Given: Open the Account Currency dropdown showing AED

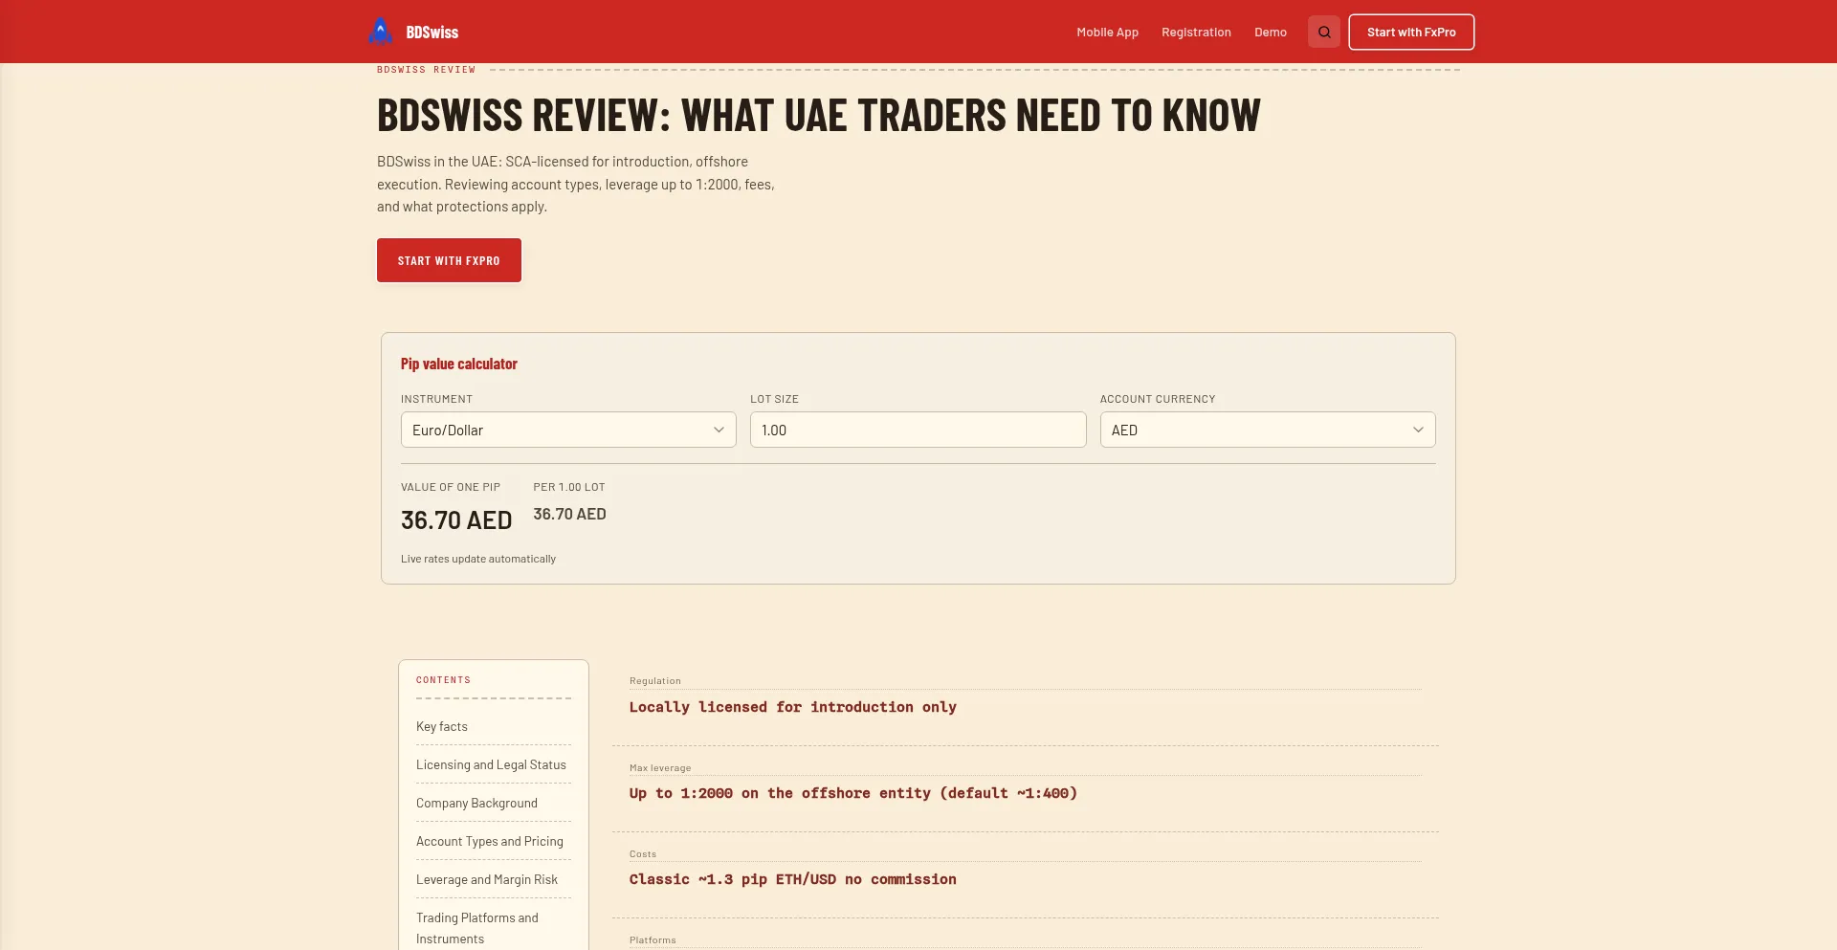Looking at the screenshot, I should point(1268,430).
